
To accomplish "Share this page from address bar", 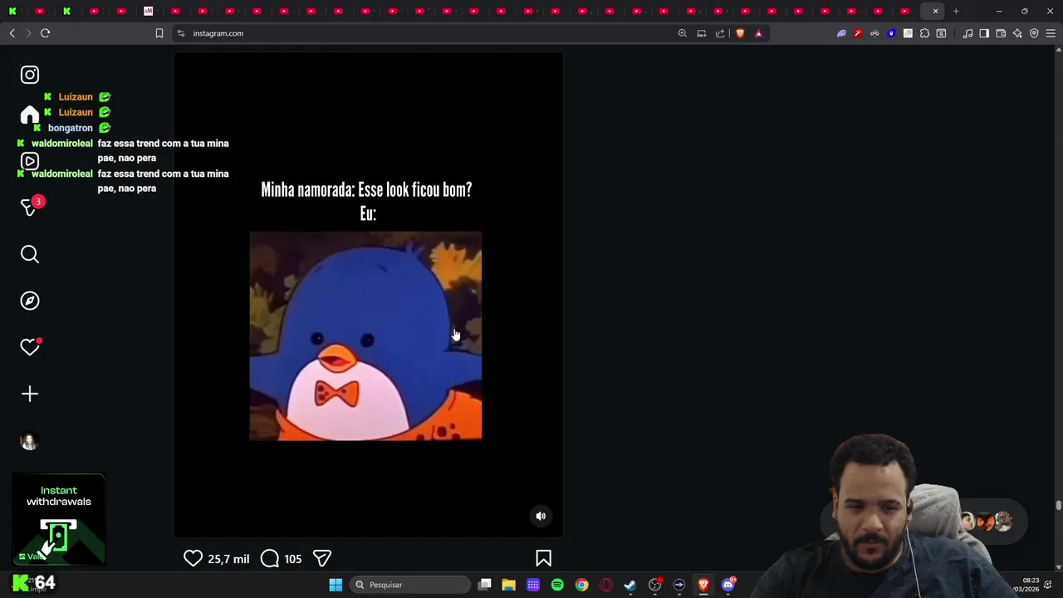I will [x=720, y=33].
